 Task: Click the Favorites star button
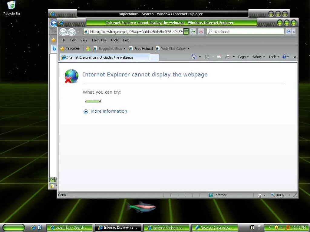tap(70, 48)
